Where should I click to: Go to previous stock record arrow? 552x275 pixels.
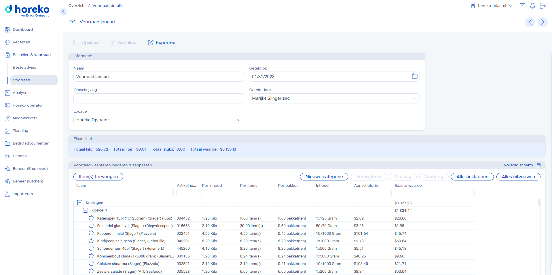point(530,22)
